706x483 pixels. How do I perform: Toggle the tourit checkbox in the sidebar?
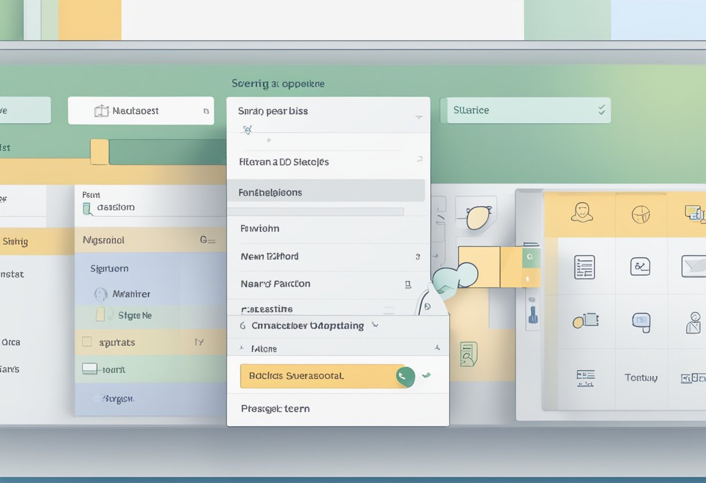click(89, 369)
